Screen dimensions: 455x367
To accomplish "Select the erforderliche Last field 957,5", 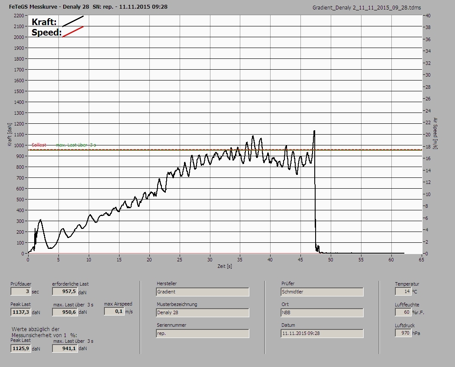I will point(65,291).
